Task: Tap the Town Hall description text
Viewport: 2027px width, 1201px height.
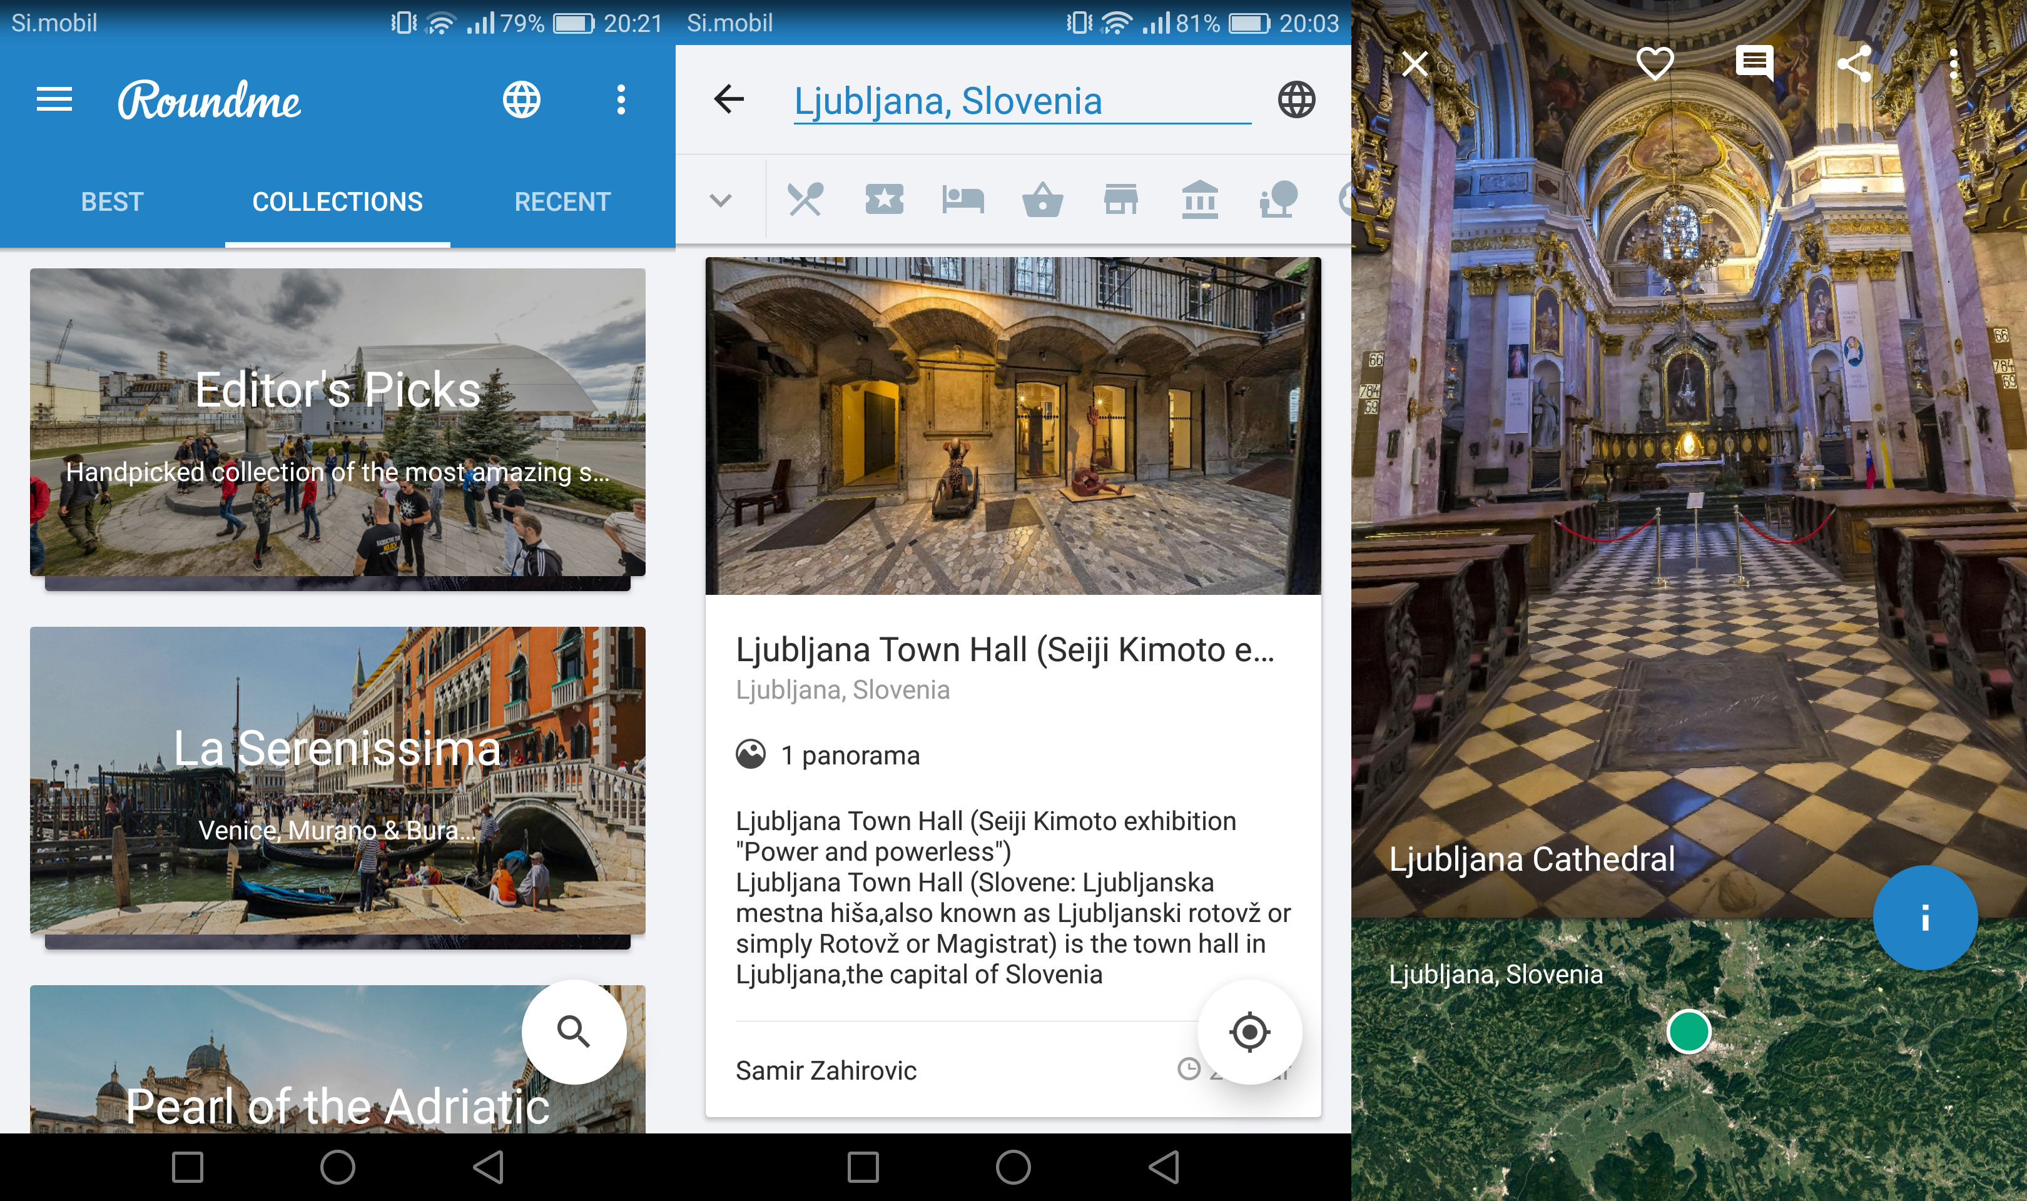Action: (1013, 898)
